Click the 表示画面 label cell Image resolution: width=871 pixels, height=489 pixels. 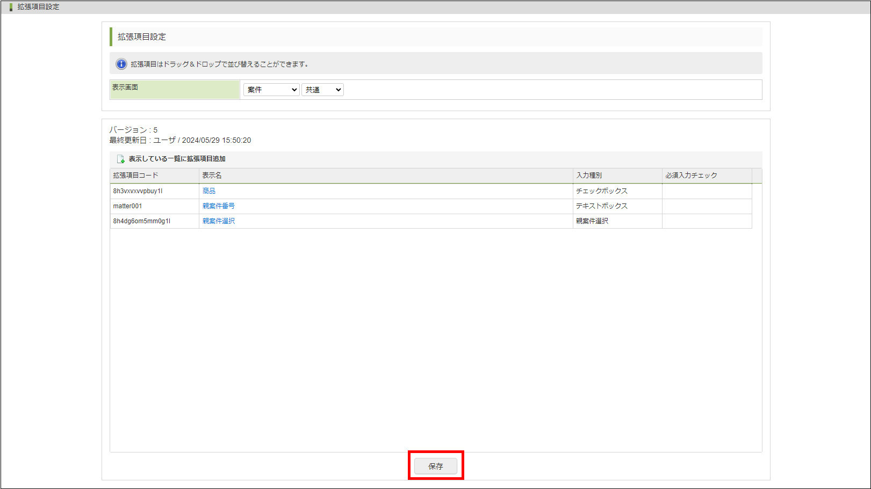click(x=175, y=90)
